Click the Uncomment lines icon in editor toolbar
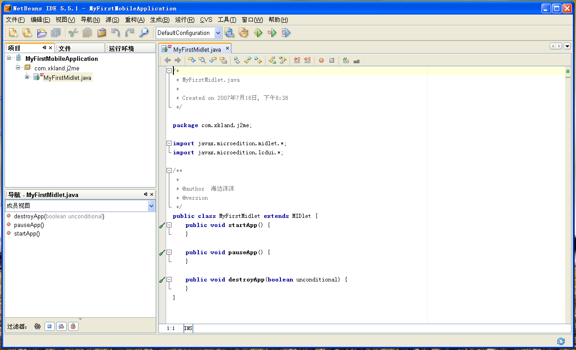The image size is (576, 350). click(356, 60)
